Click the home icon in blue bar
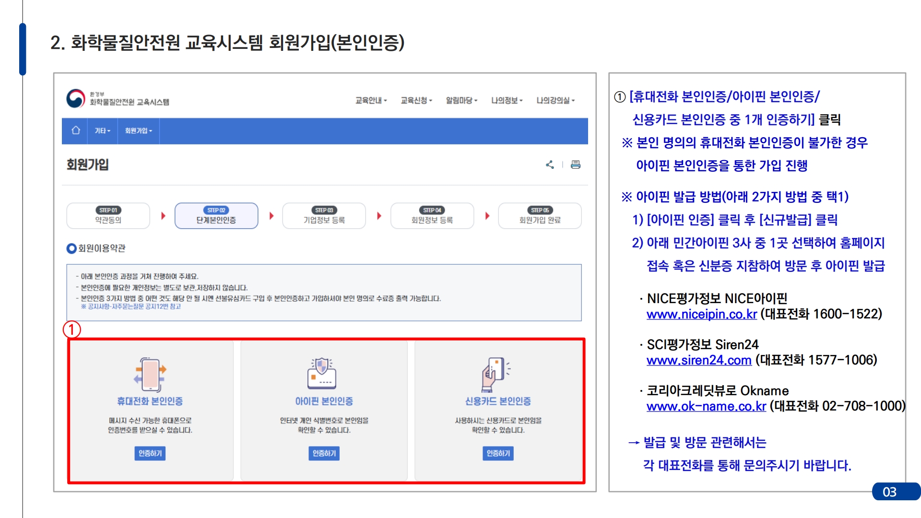 (x=75, y=130)
